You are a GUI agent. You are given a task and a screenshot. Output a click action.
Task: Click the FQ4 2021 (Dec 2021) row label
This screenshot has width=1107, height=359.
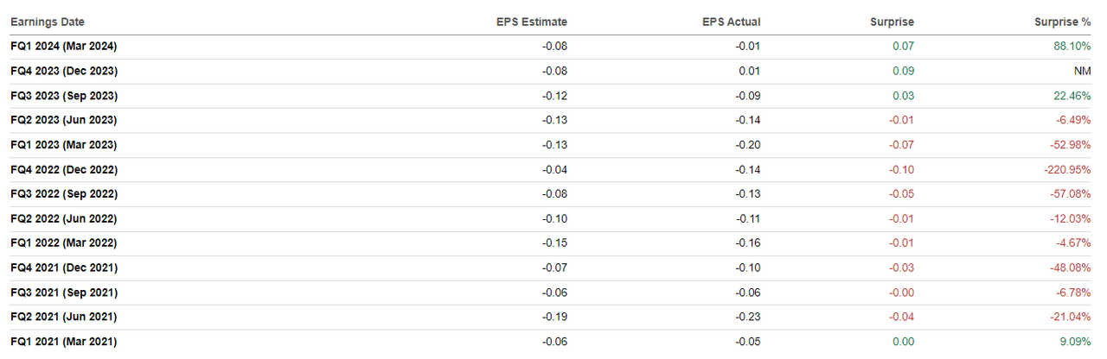pos(64,268)
